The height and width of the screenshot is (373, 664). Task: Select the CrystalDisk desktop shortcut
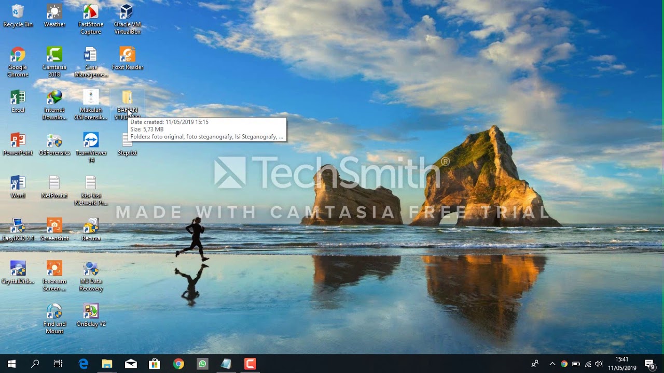(18, 274)
